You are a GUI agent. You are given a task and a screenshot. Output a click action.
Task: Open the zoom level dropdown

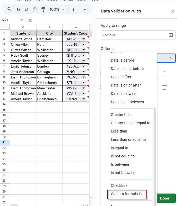pyautogui.click(x=64, y=9)
